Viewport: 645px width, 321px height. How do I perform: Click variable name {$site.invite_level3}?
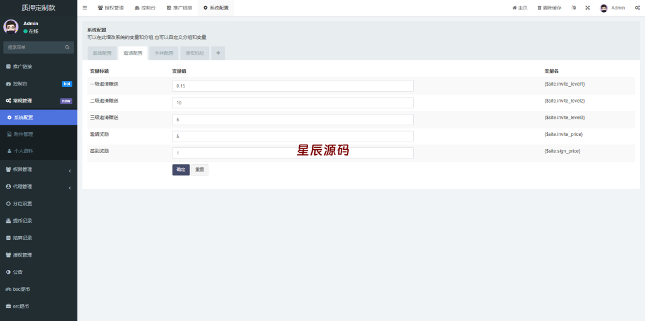pyautogui.click(x=564, y=118)
